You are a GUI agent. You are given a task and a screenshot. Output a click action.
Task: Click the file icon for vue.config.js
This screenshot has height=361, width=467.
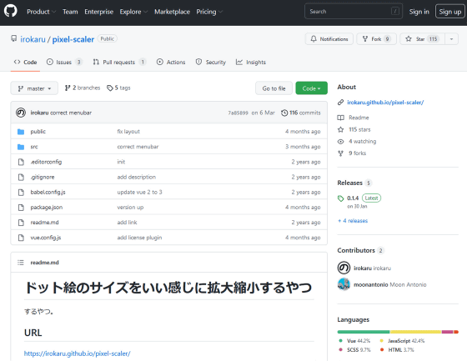point(21,238)
